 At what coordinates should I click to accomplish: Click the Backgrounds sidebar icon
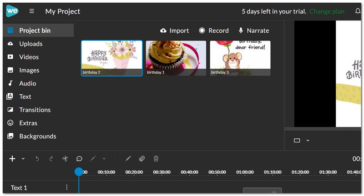point(10,136)
